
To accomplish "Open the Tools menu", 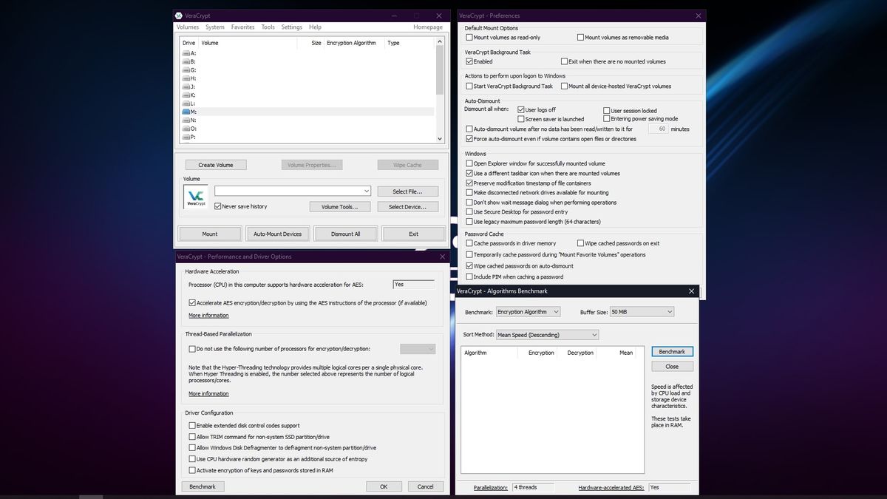I will (268, 27).
